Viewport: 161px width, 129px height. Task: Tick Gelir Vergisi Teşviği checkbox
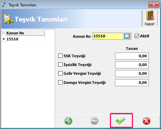pyautogui.click(x=60, y=73)
